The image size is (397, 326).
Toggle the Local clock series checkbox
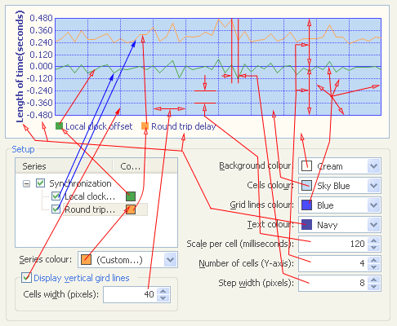(x=56, y=196)
